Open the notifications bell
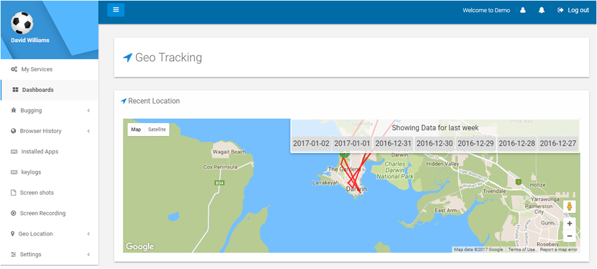The height and width of the screenshot is (269, 597). tap(541, 10)
